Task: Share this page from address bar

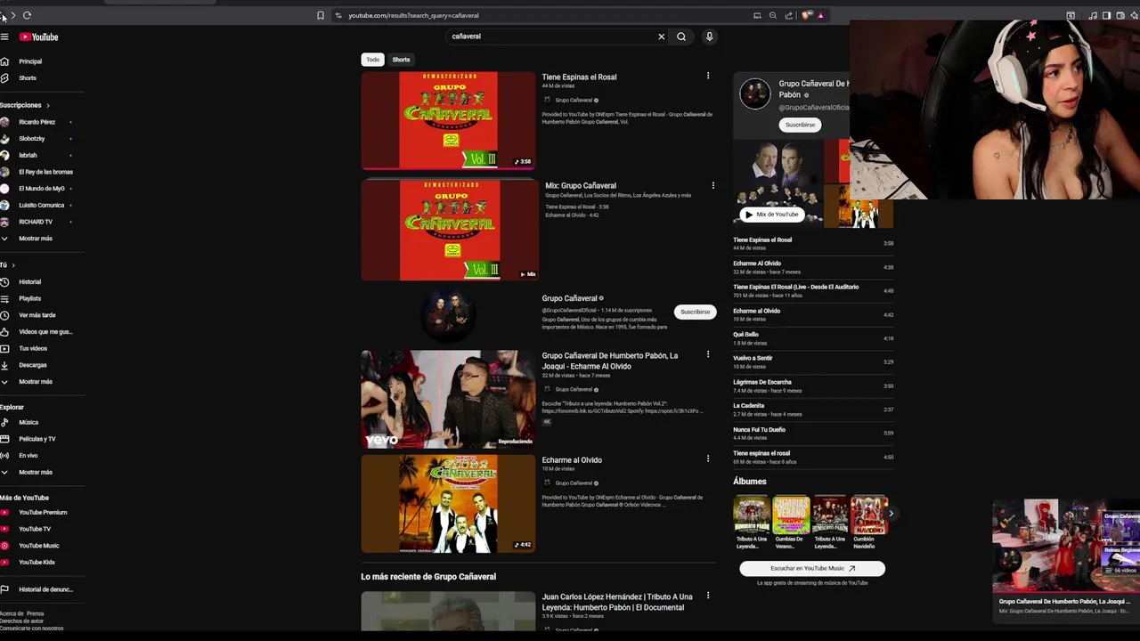Action: click(x=788, y=15)
